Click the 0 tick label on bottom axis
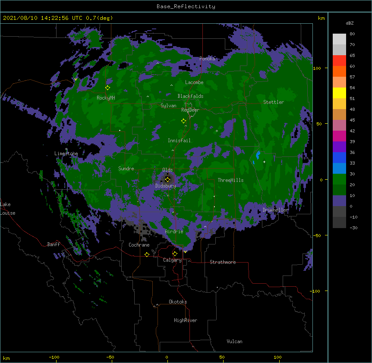The height and width of the screenshot is (363, 372). (x=167, y=357)
